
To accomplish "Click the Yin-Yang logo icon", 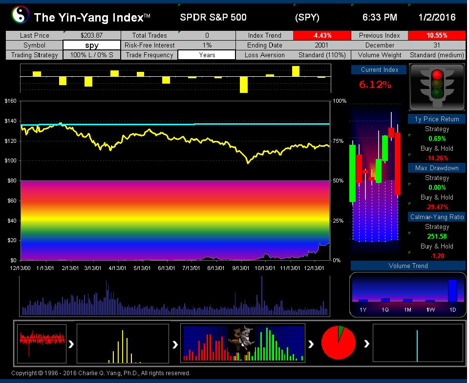I will (20, 14).
